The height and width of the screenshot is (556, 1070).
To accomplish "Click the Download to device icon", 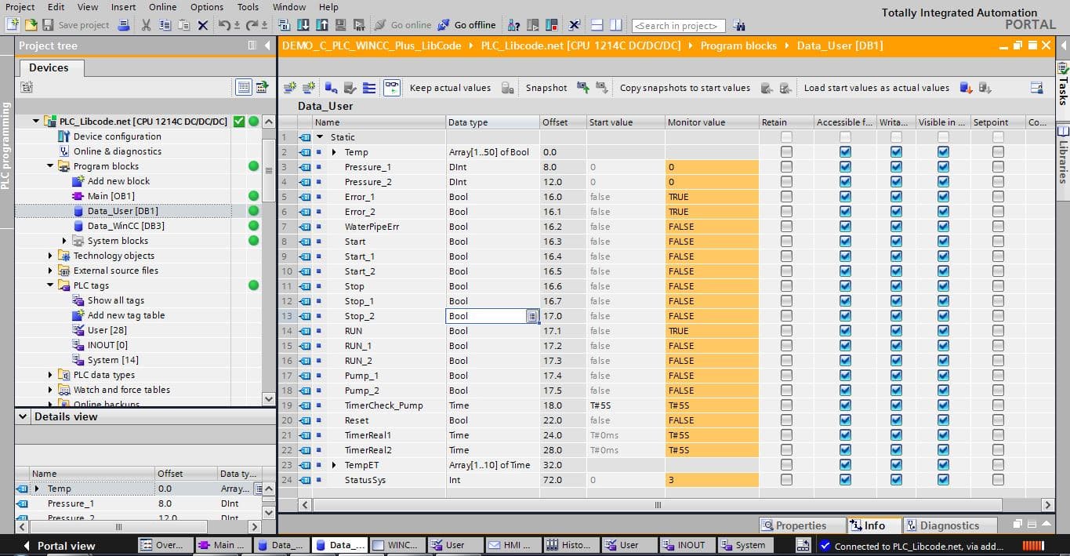I will click(x=304, y=25).
